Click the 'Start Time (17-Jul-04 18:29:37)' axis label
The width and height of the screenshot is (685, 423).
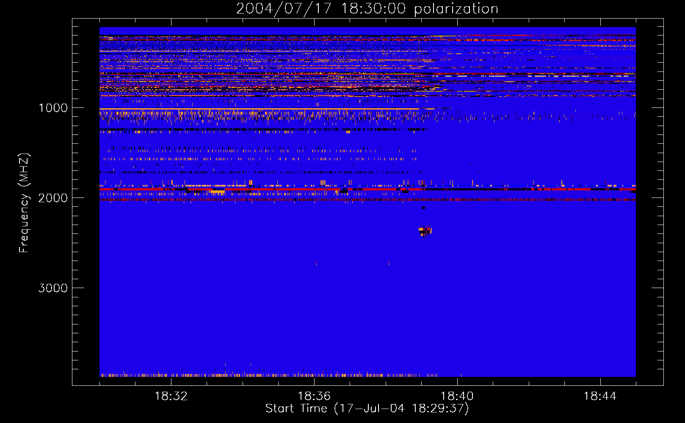click(367, 409)
